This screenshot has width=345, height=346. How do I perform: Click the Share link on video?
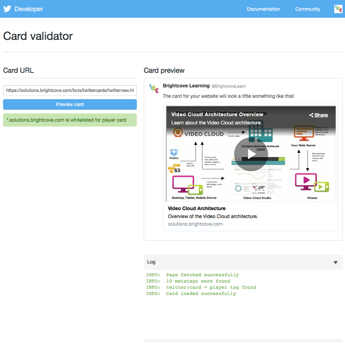tap(321, 115)
